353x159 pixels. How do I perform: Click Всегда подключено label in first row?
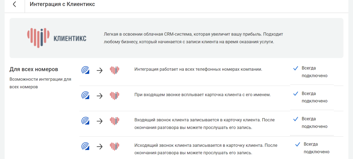point(315,72)
